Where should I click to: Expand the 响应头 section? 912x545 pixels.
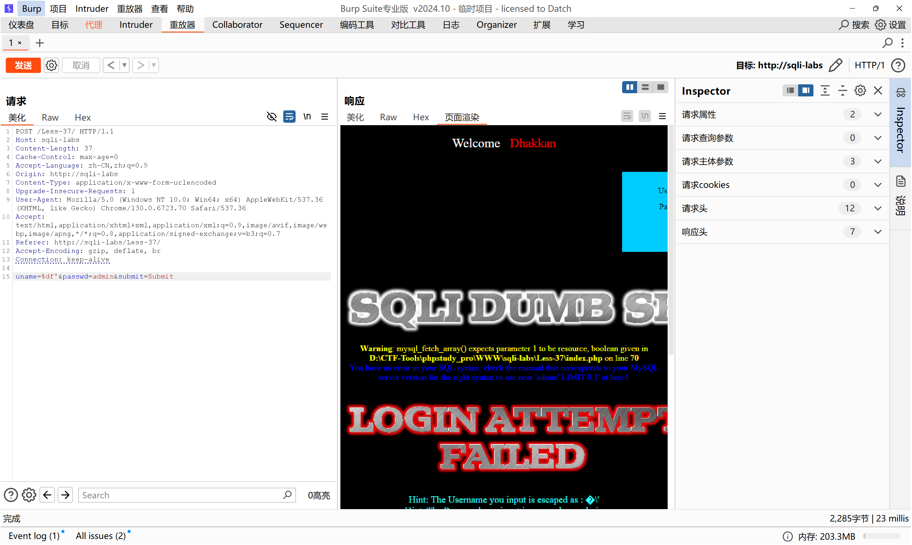click(878, 232)
